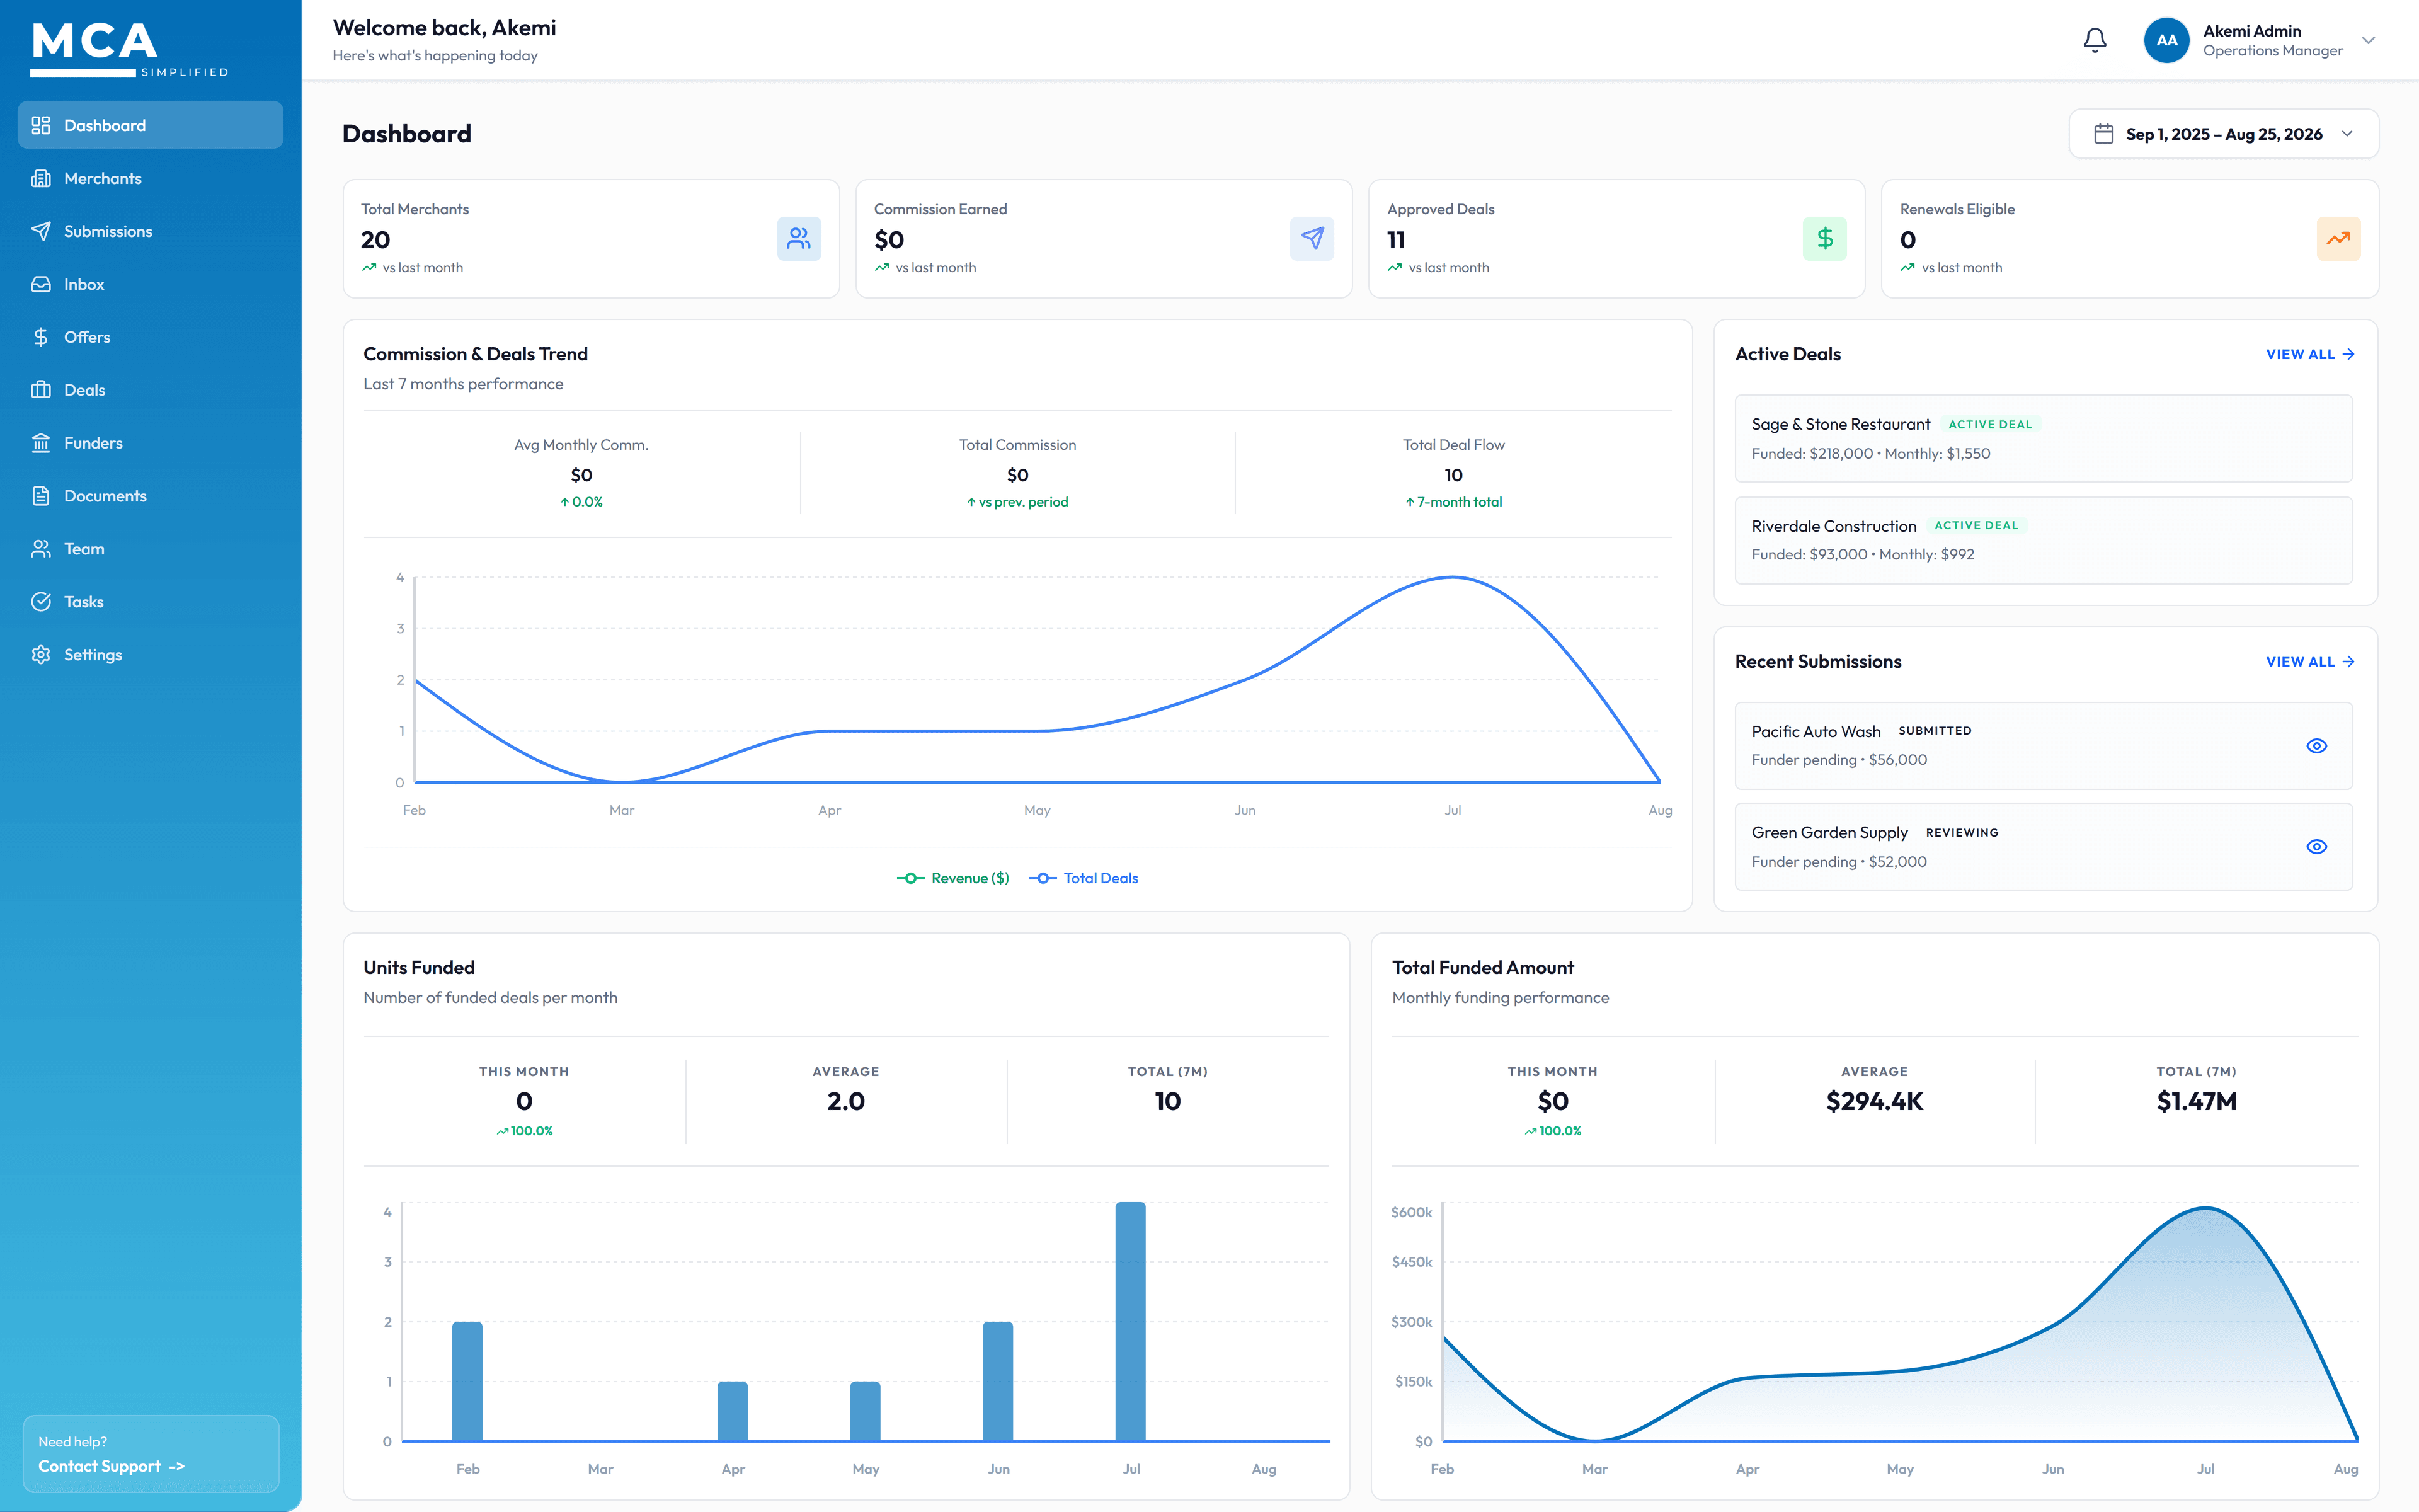Screen dimensions: 2419x1512
Task: Click the calendar icon in date range
Action: tap(2103, 134)
